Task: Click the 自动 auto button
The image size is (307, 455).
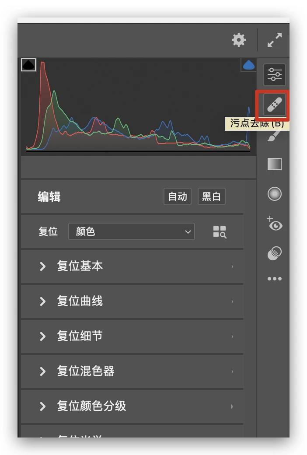Action: pyautogui.click(x=178, y=196)
